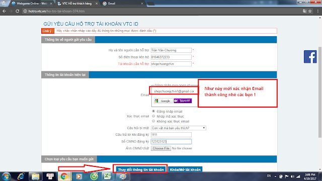This screenshot has width=322, height=181.
Task: Open the Chrome taskbar icon
Action: [64, 176]
